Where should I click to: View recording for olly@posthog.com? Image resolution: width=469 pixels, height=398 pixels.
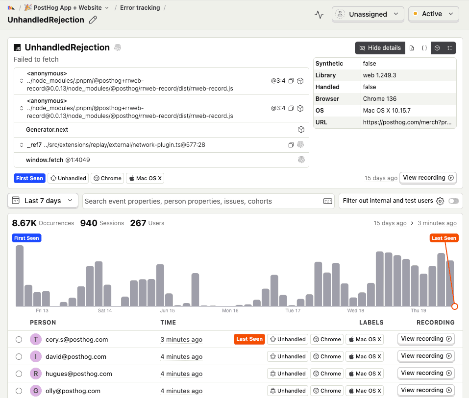click(426, 390)
